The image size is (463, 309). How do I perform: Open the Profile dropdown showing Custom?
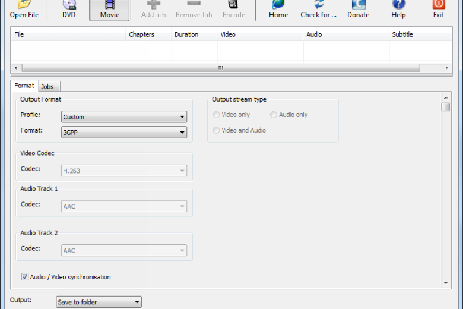coord(124,117)
